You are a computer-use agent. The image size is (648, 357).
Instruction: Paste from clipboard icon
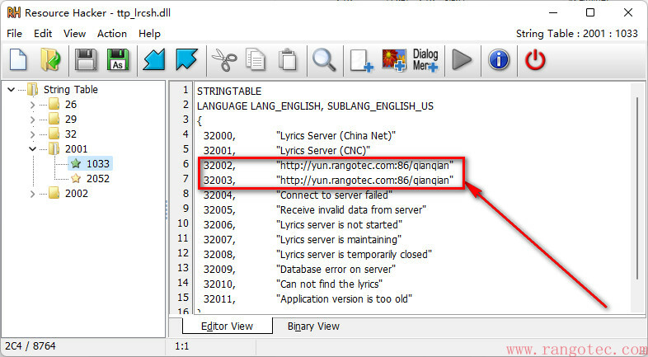pyautogui.click(x=288, y=60)
